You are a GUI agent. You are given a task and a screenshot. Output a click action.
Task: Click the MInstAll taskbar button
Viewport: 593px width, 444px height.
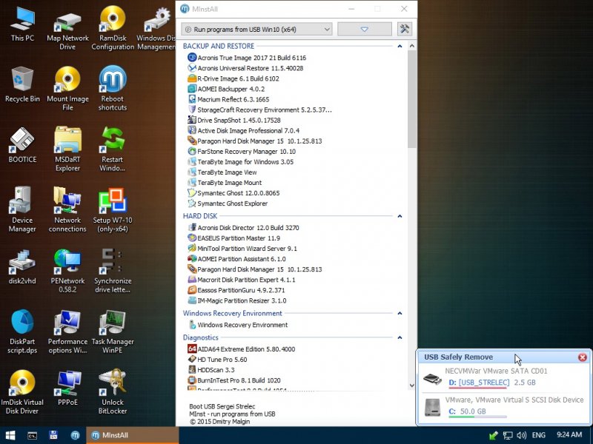click(x=132, y=435)
